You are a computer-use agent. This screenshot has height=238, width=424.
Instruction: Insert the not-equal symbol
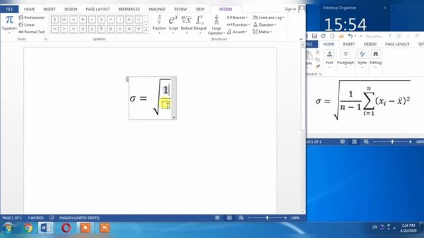(x=83, y=19)
